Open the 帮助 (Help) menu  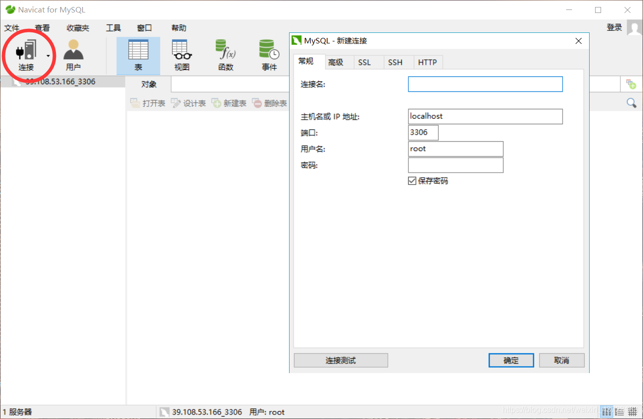tap(179, 28)
